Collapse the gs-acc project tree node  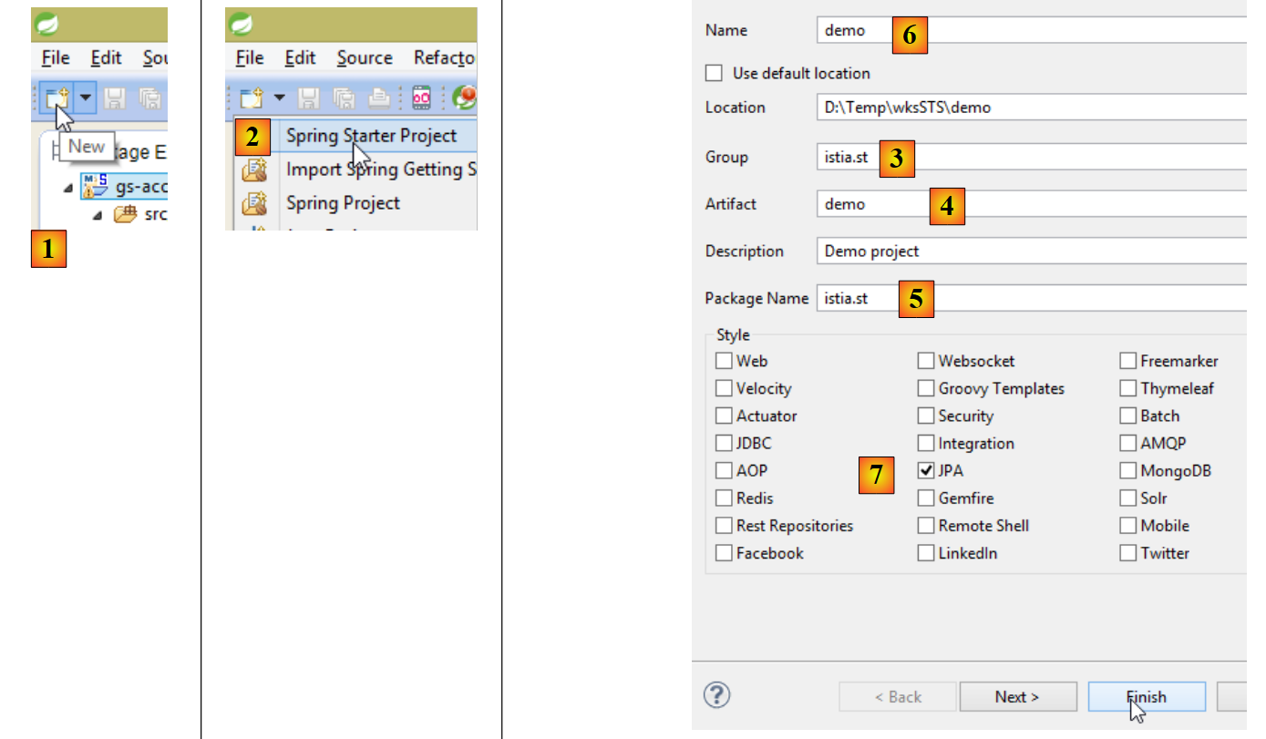coord(68,188)
